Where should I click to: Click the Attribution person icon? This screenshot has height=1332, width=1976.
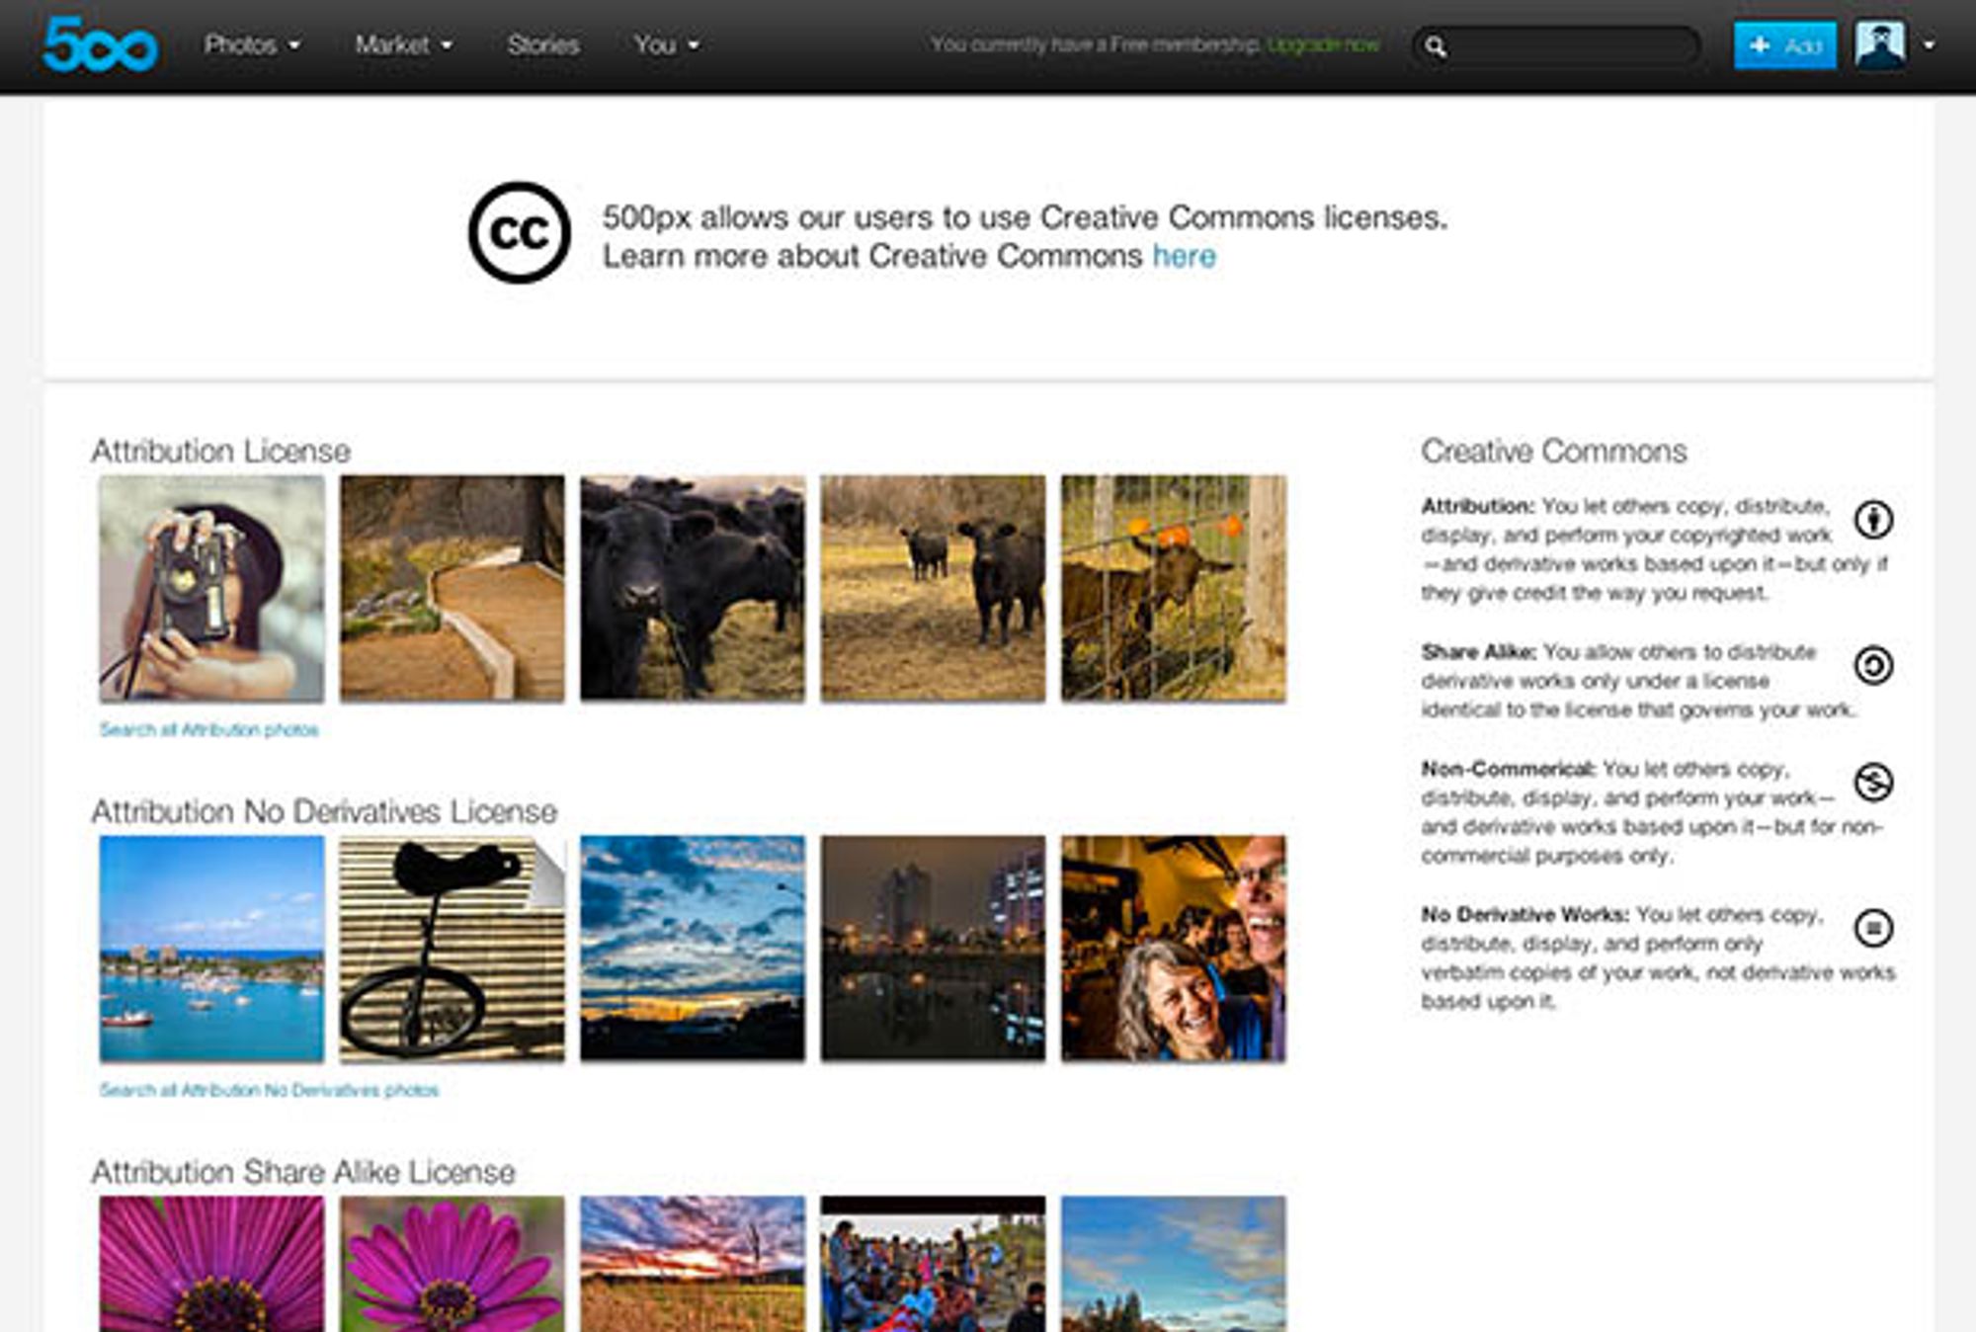[1873, 520]
